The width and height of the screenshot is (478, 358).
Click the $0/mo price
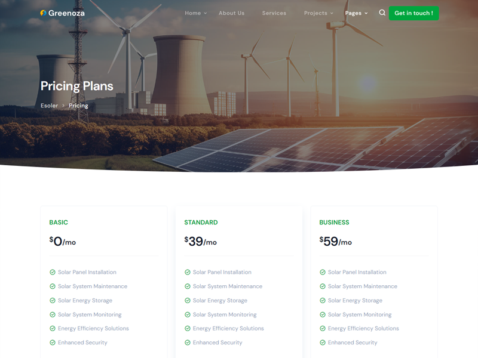(63, 242)
